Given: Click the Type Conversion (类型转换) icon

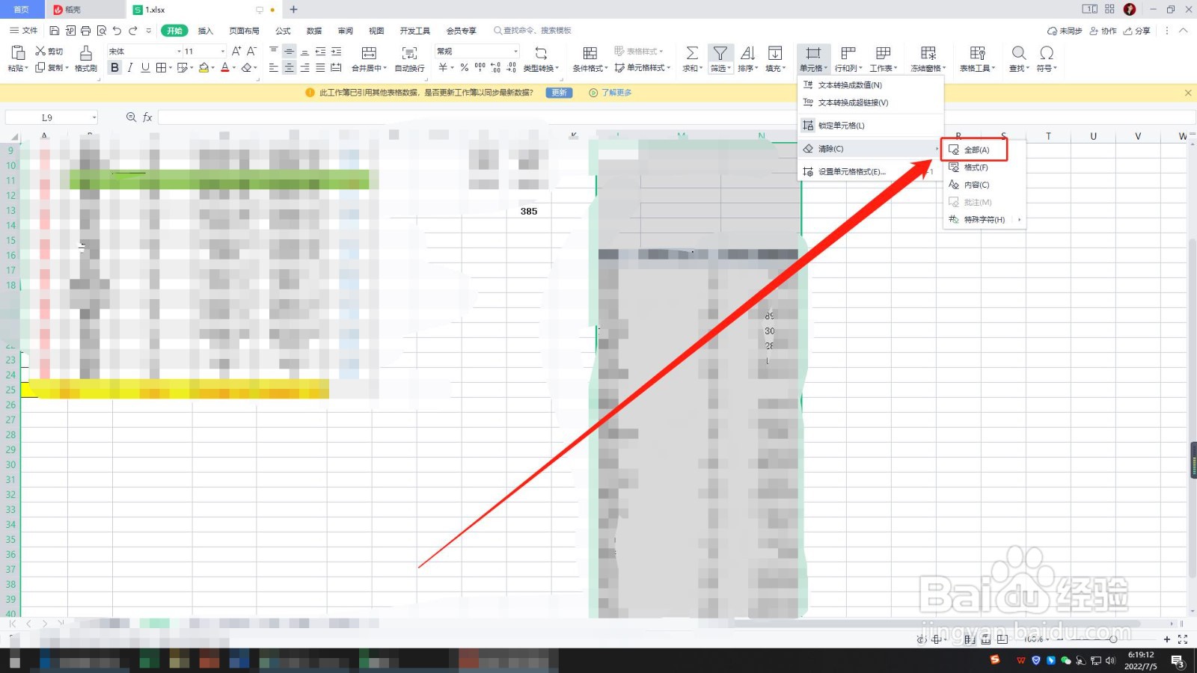Looking at the screenshot, I should pos(541,53).
